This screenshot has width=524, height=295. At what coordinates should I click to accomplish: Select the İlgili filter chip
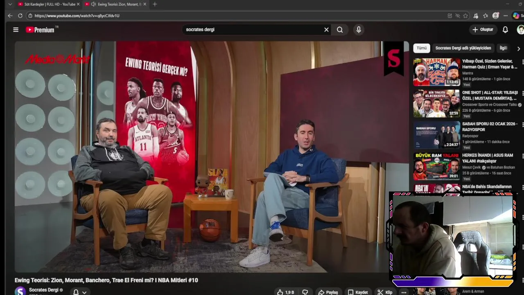point(504,48)
